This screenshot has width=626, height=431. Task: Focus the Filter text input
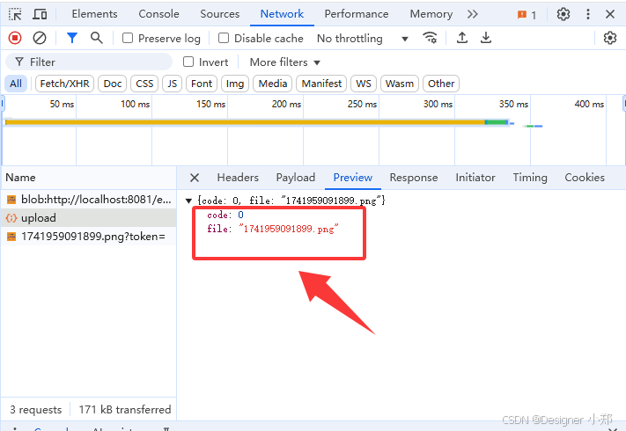(89, 62)
